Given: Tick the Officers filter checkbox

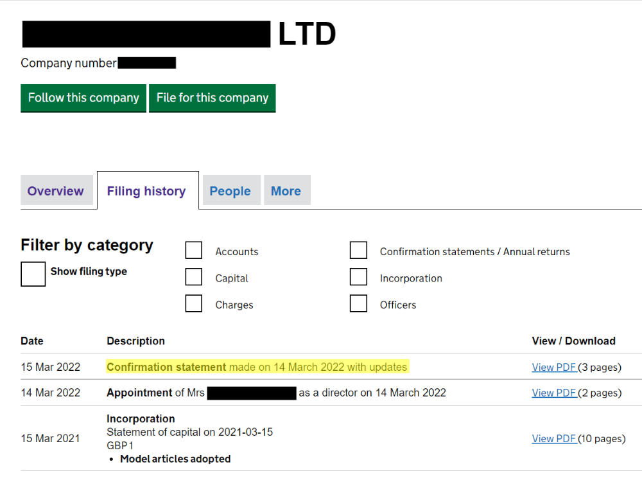Looking at the screenshot, I should (x=359, y=303).
